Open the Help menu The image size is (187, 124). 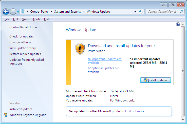(47, 19)
